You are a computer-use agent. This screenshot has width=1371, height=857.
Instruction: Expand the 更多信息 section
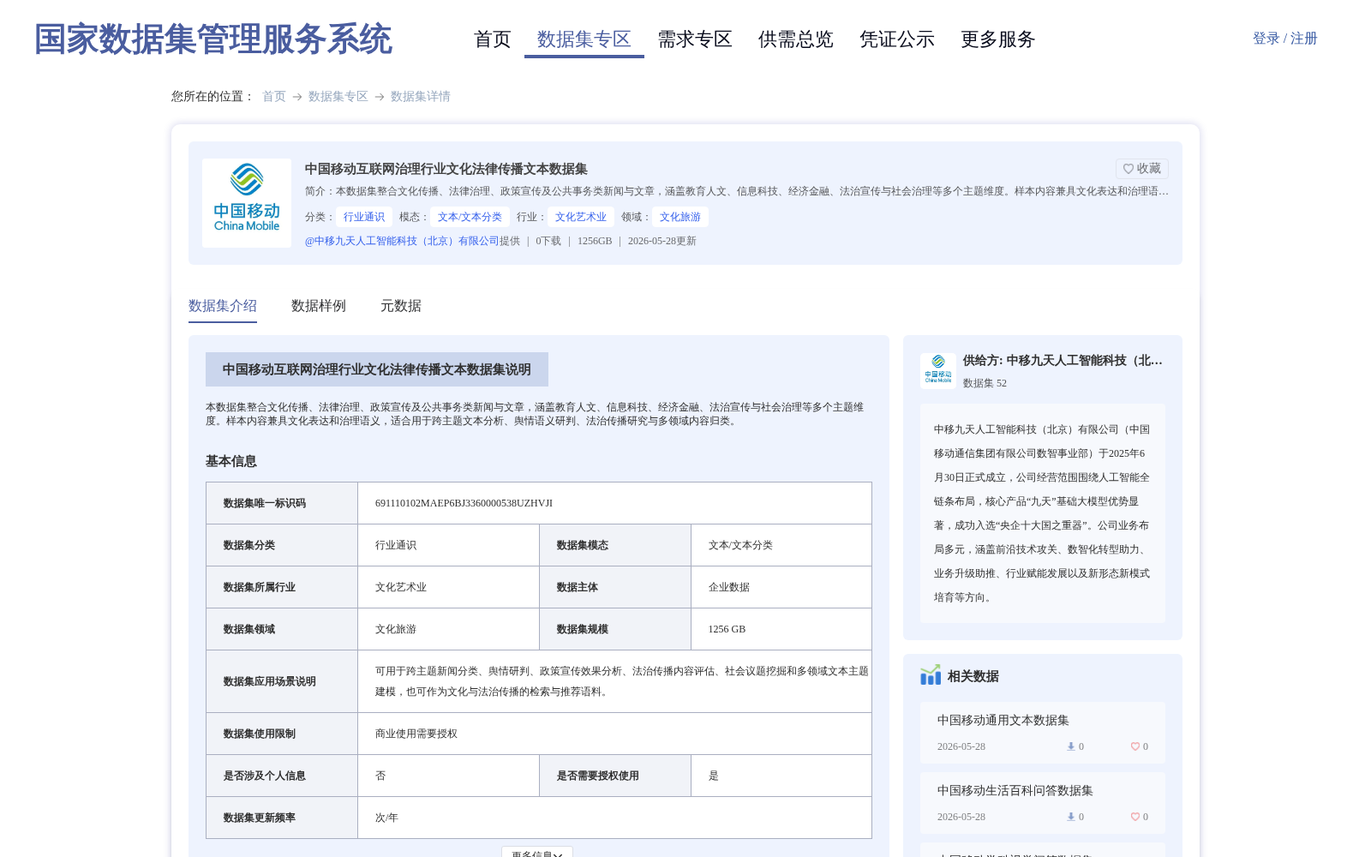click(537, 853)
